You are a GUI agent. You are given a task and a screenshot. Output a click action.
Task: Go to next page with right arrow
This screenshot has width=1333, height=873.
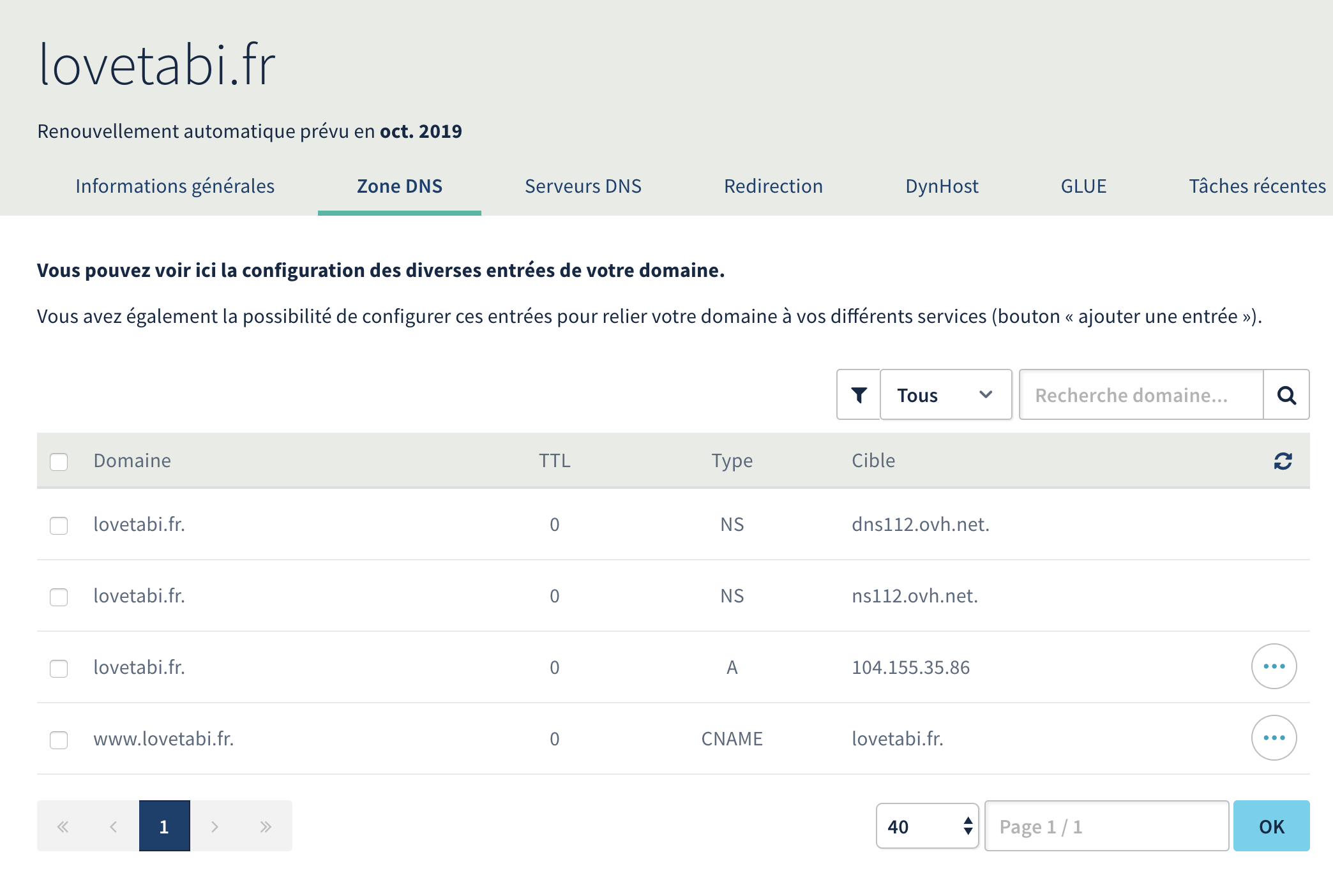(215, 826)
